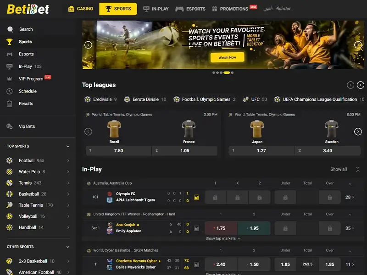Viewport: 367px width, 275px height.
Task: Switch to the CASINO tab
Action: pyautogui.click(x=81, y=9)
